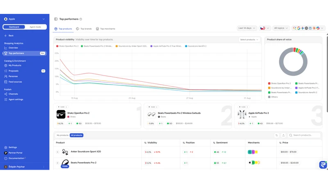This screenshot has height=184, width=328.
Task: Select Shokz OpenRun Pro 2 in donut legend
Action: point(279,83)
